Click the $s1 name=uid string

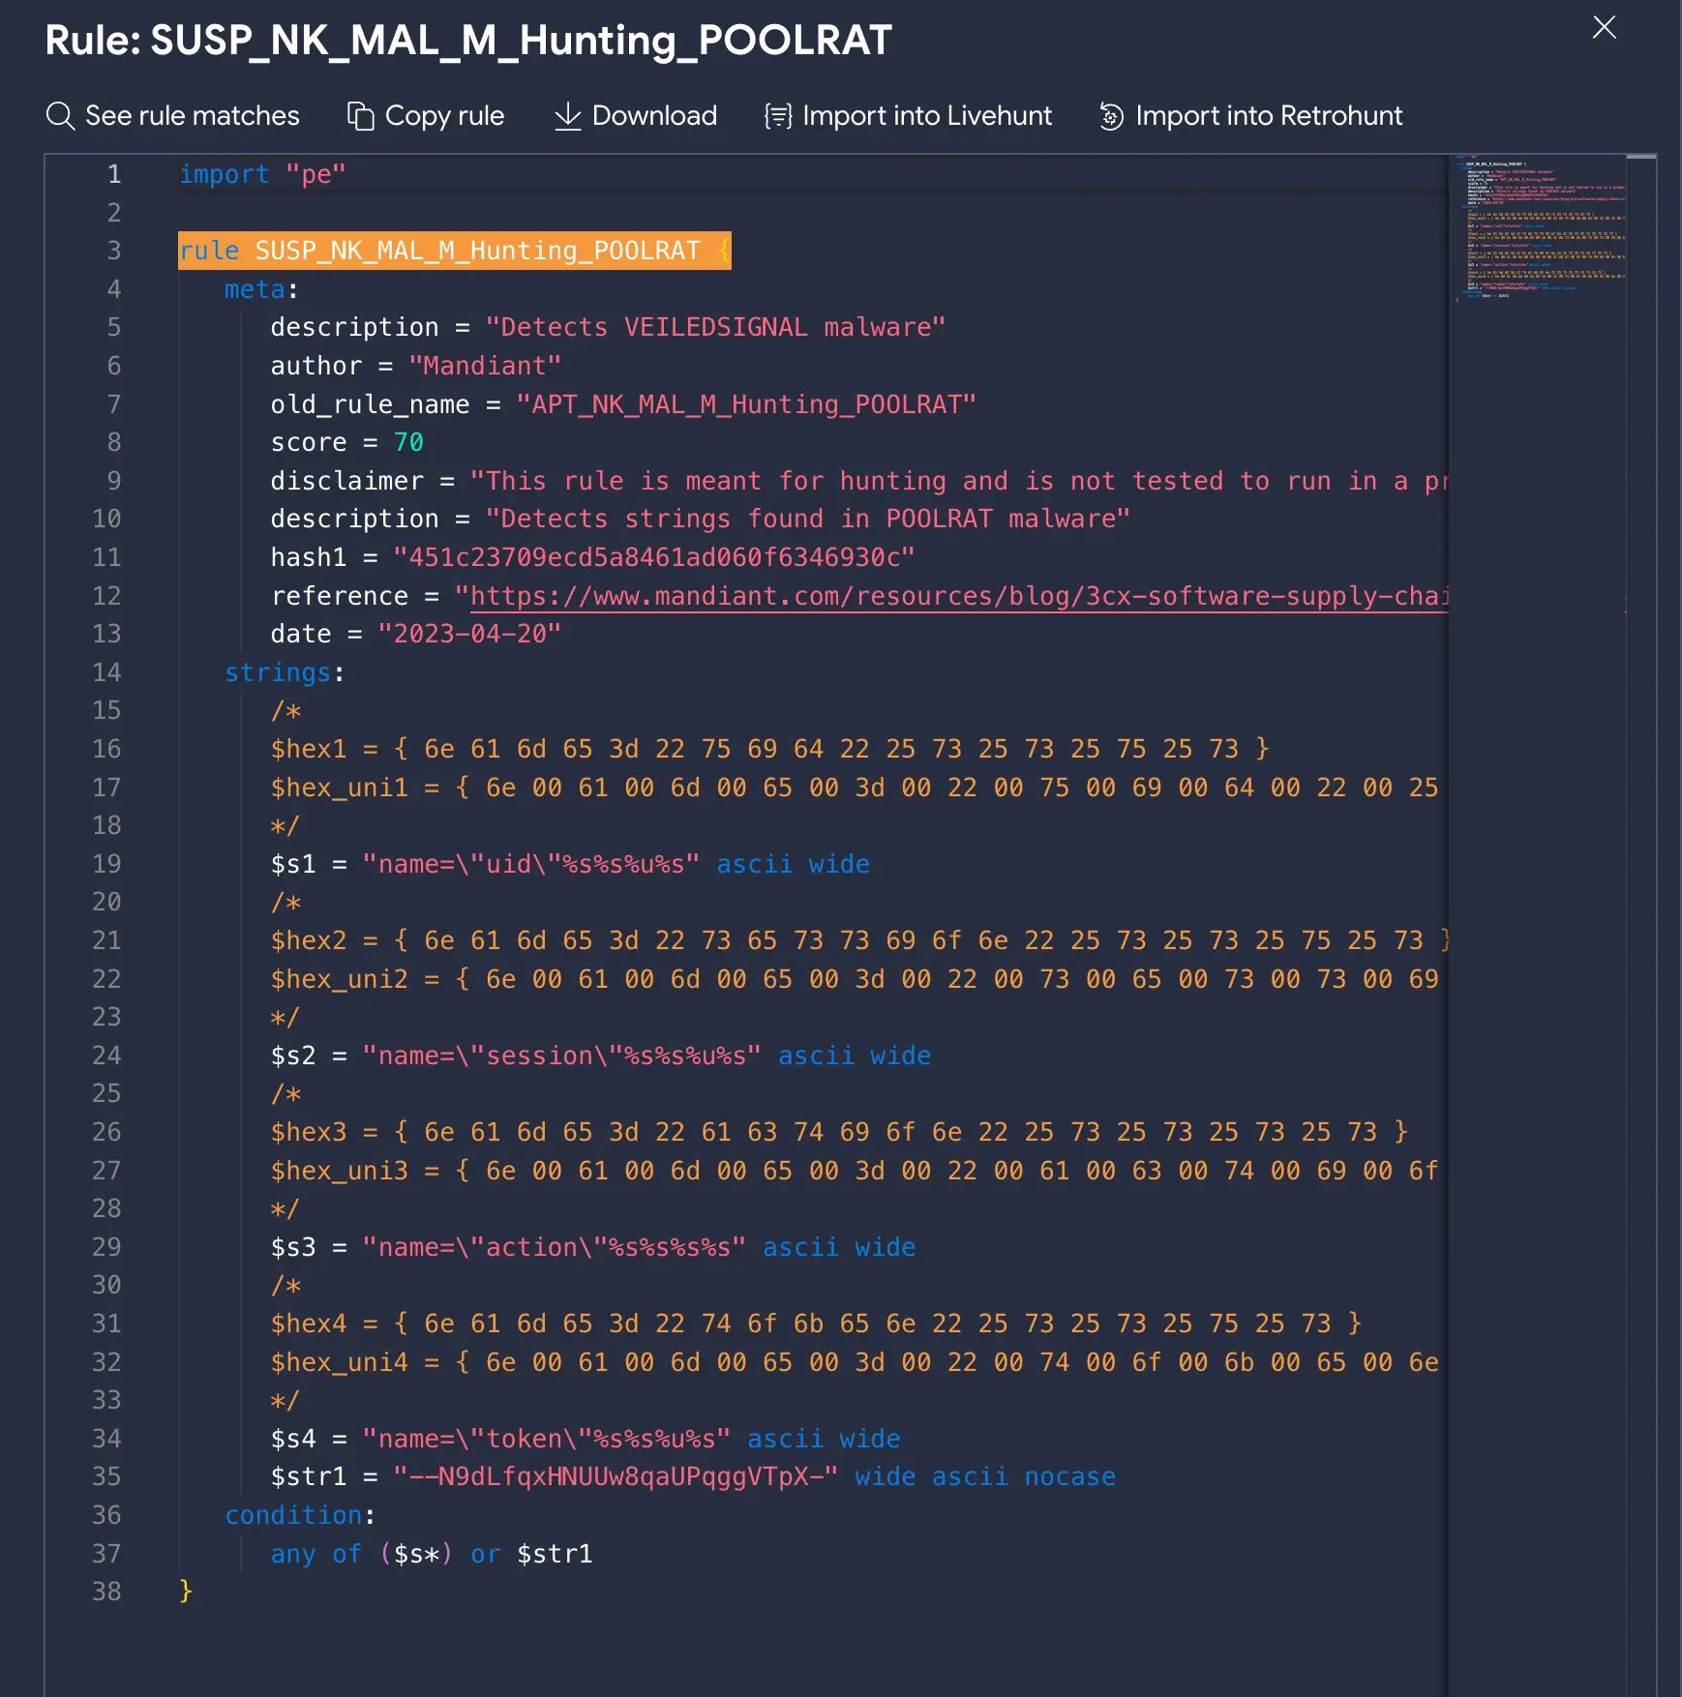[531, 864]
